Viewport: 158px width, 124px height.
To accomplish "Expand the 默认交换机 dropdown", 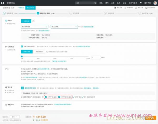I will click(64, 26).
